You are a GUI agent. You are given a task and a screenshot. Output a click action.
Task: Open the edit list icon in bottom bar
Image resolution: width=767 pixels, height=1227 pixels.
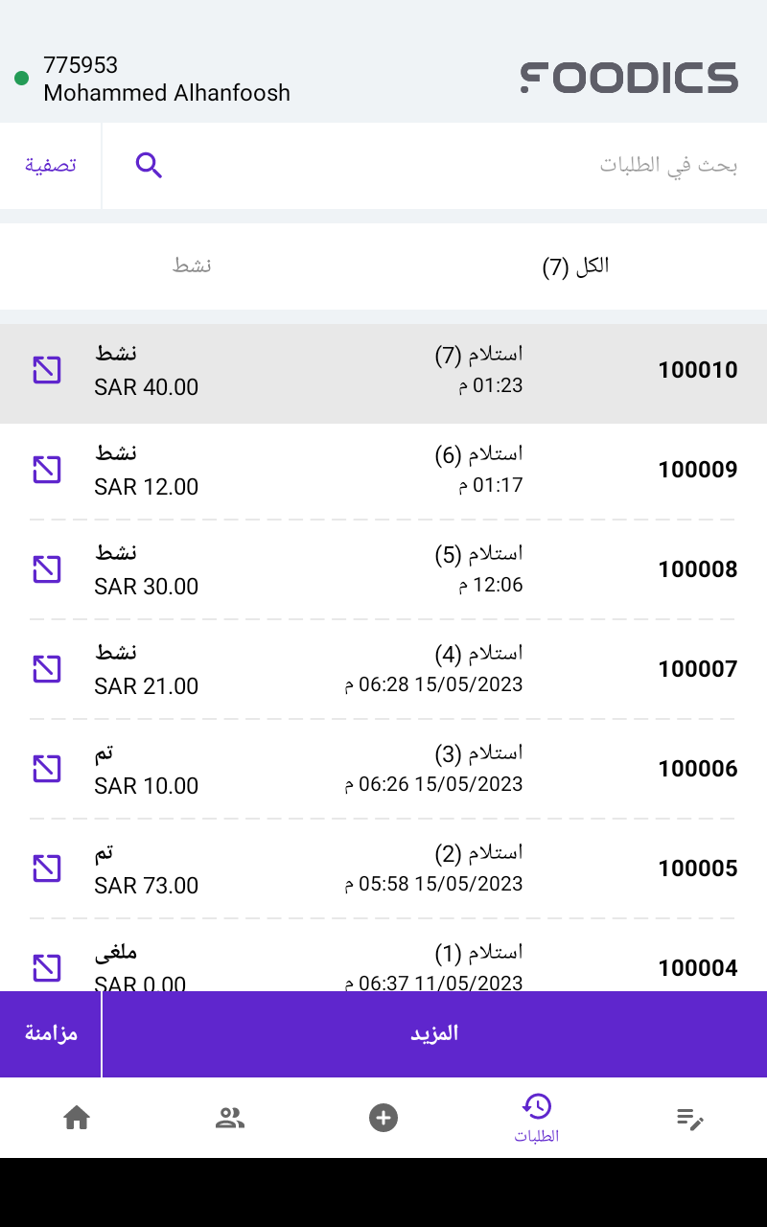[690, 1118]
